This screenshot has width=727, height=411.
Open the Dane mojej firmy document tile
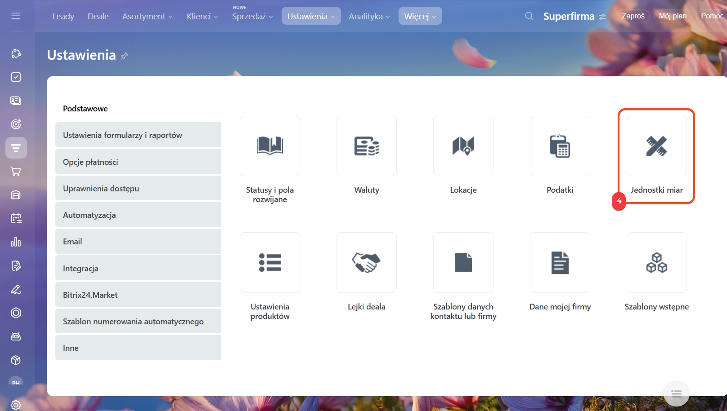(560, 262)
